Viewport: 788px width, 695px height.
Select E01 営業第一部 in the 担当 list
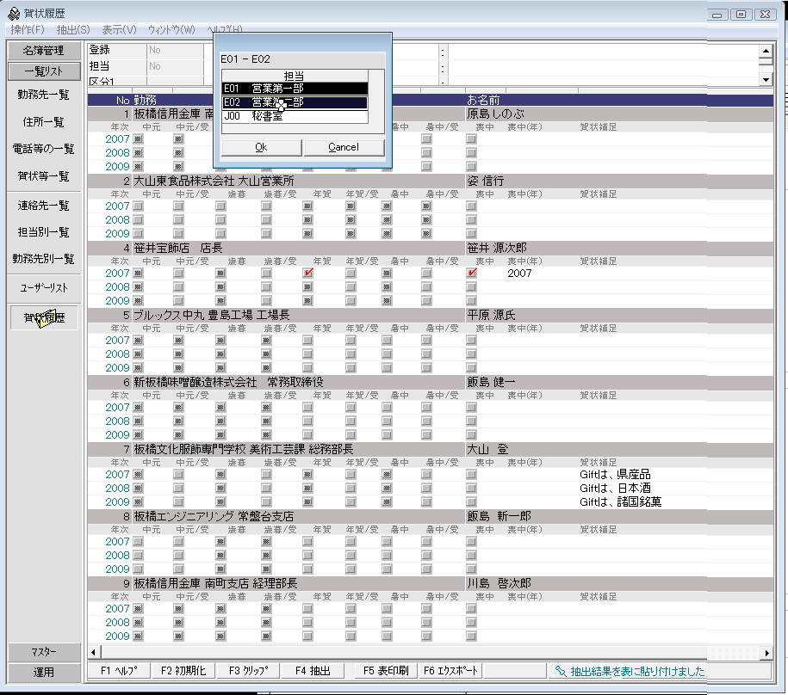[294, 88]
